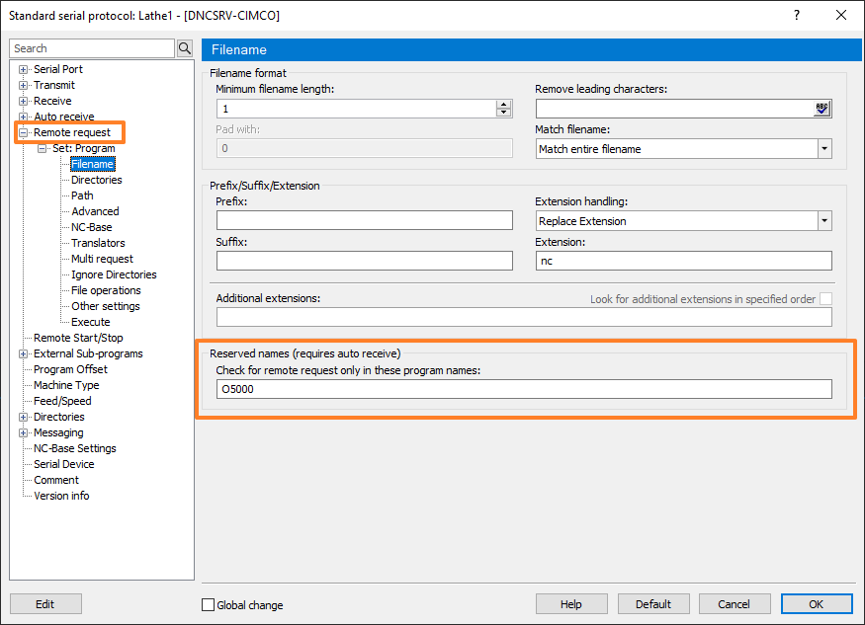Expand the Receive tree node

(x=23, y=101)
